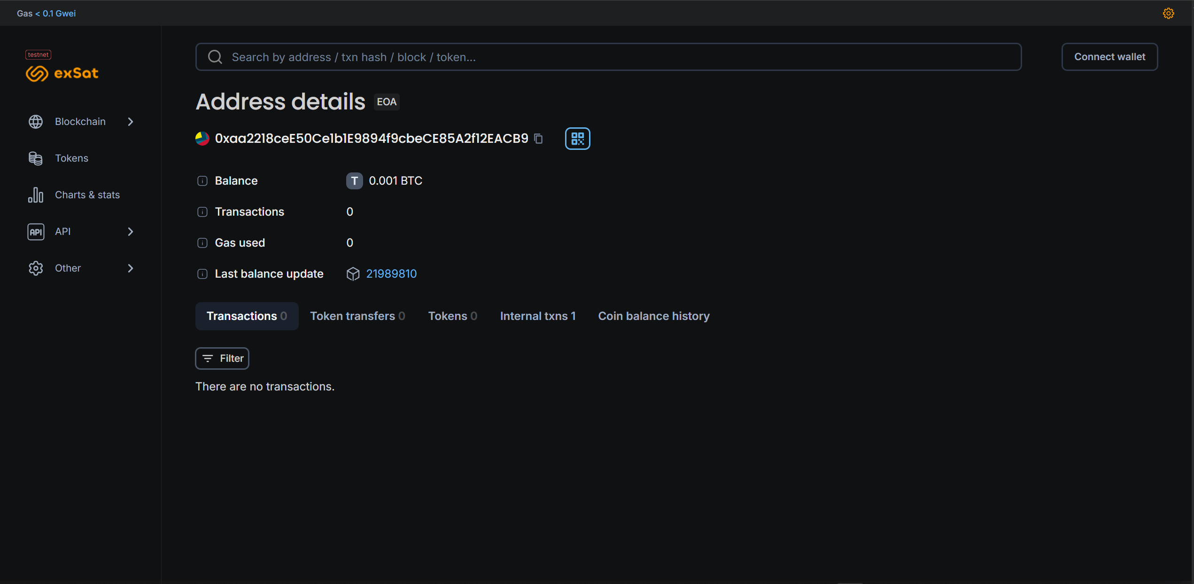Switch to Token transfers tab

click(357, 316)
